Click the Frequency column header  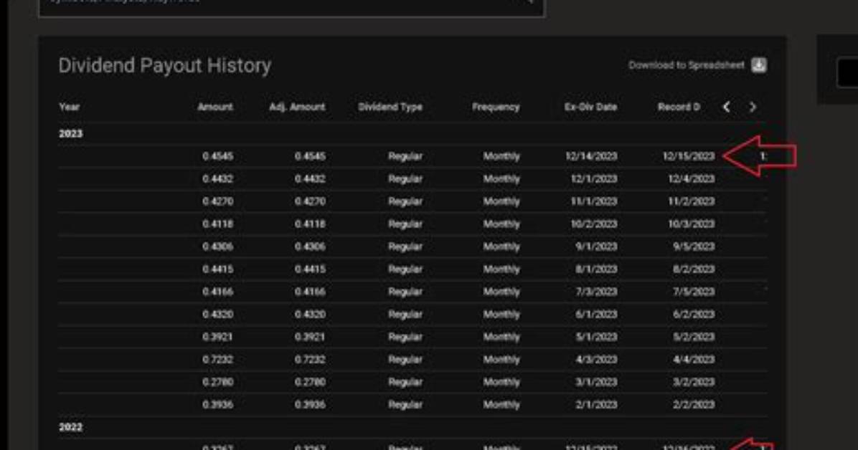496,107
